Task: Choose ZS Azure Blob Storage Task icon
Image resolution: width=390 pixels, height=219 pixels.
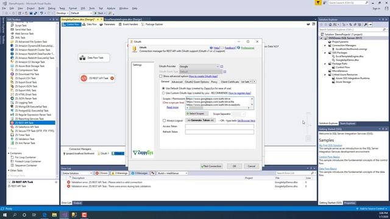Action: pyautogui.click(x=12, y=66)
